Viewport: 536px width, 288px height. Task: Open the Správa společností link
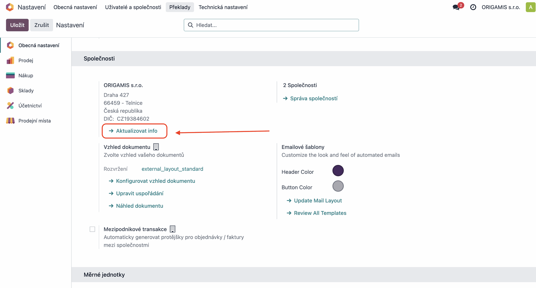tap(310, 99)
